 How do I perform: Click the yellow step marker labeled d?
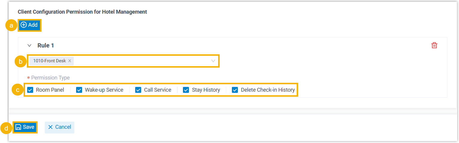(6, 128)
